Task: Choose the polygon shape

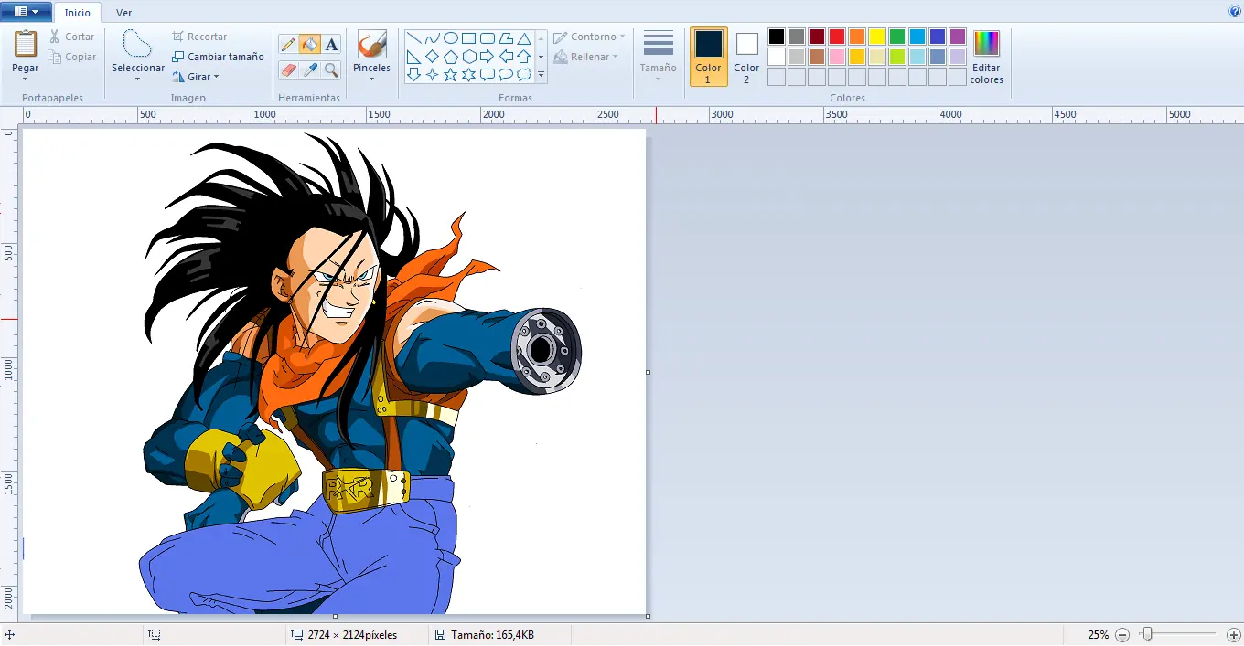Action: click(506, 38)
